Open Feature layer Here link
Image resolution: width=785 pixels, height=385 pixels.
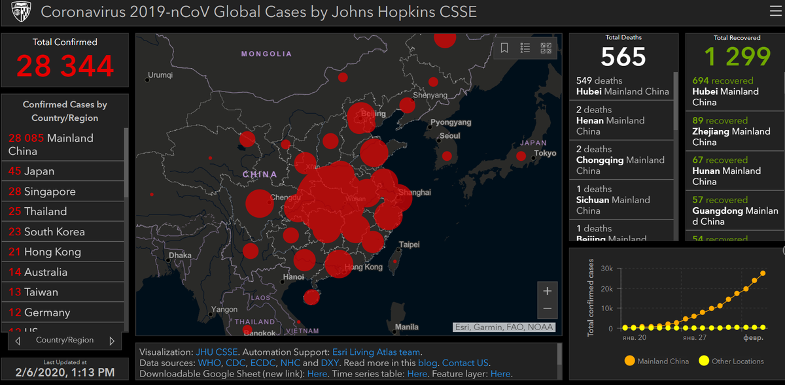[500, 374]
